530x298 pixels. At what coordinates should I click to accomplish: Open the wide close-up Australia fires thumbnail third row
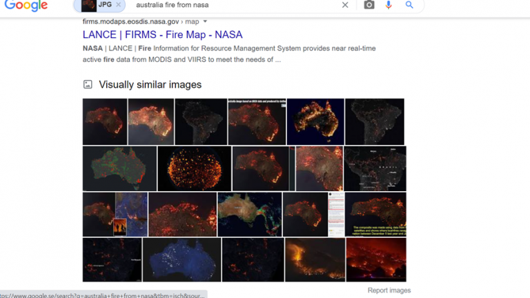click(x=182, y=215)
